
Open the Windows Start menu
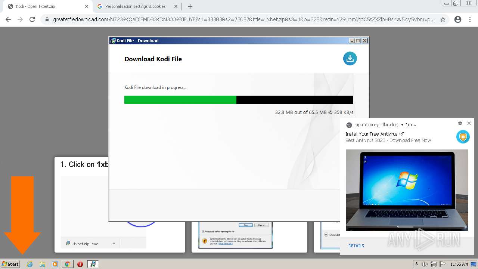pos(10,264)
